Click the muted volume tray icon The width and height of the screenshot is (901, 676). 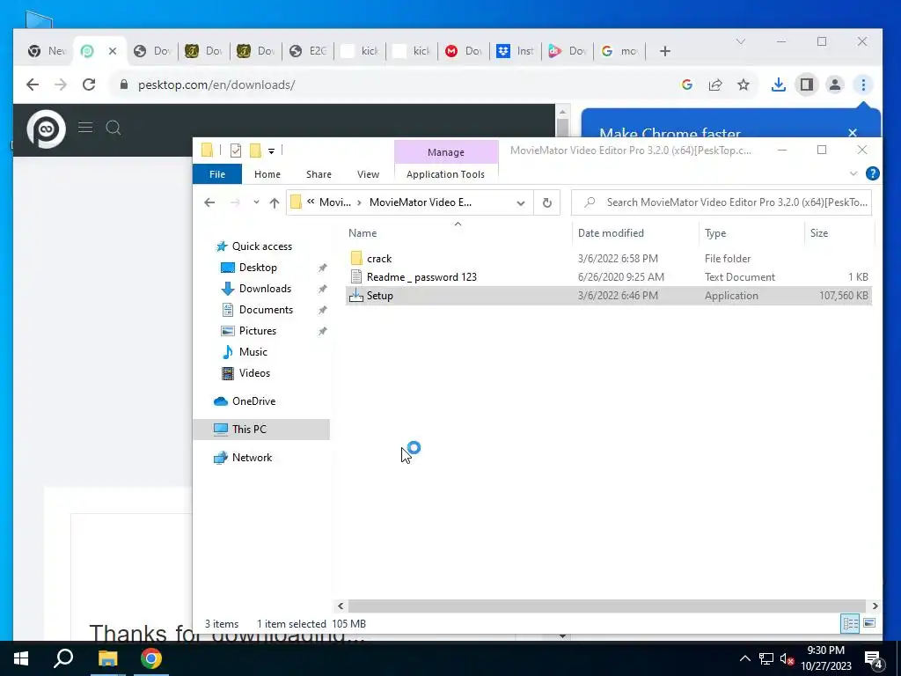(x=787, y=658)
